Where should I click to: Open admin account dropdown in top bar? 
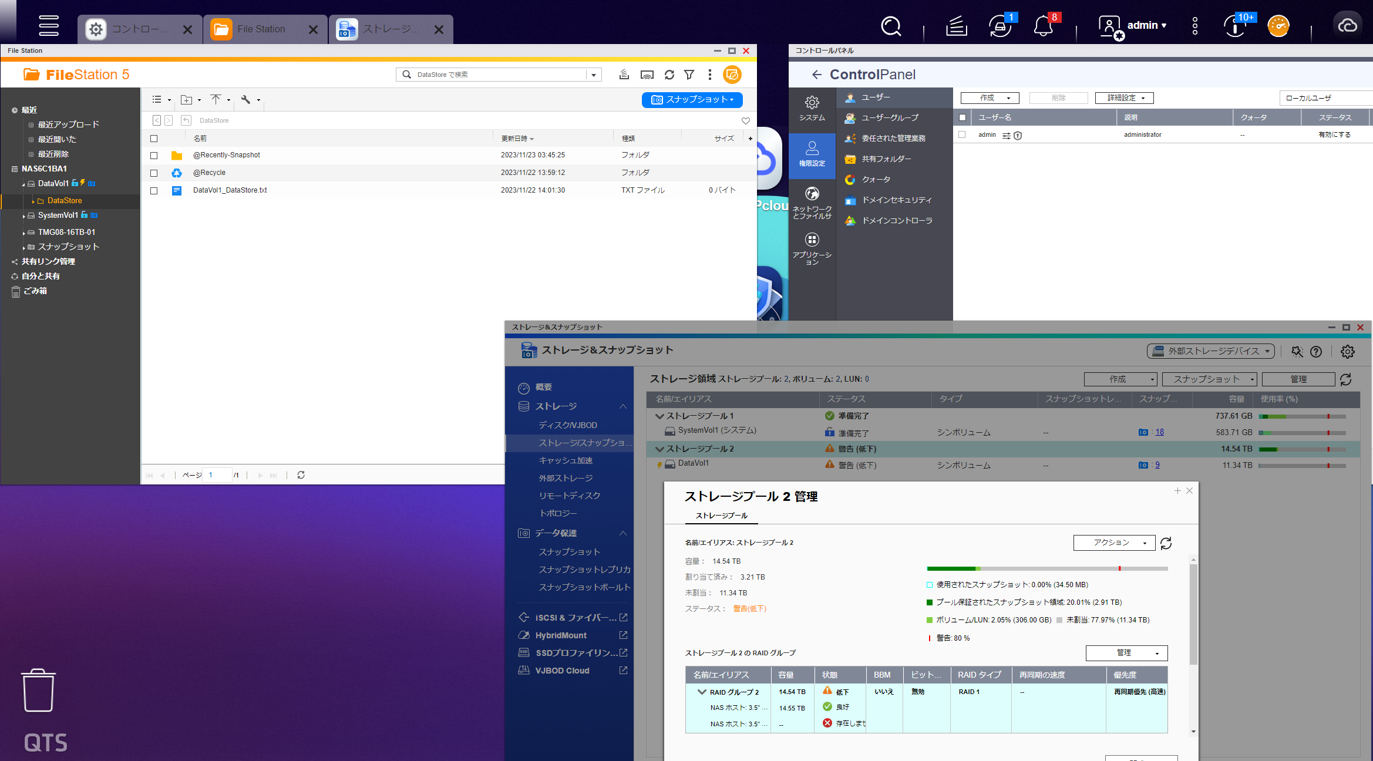click(1133, 26)
